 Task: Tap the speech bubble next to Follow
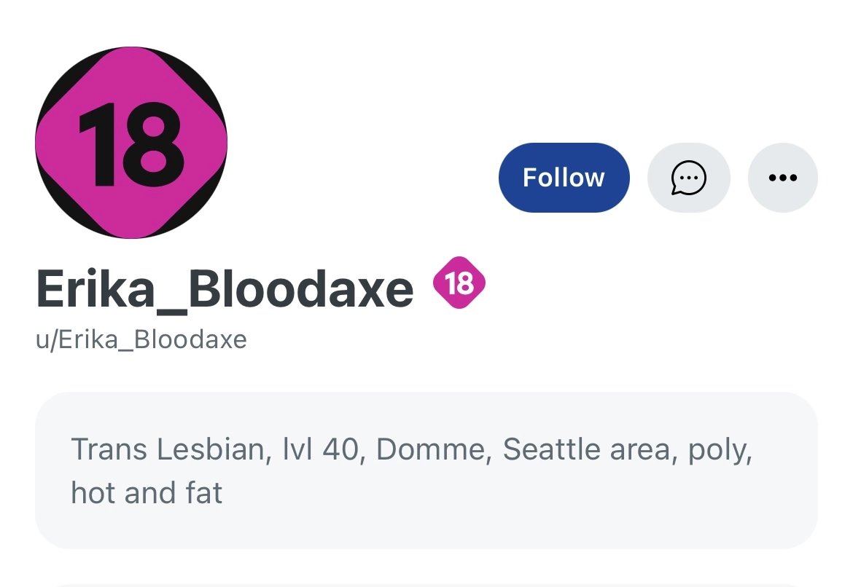[688, 178]
